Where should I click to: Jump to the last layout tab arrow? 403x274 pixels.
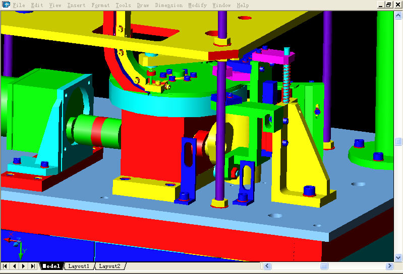pyautogui.click(x=33, y=266)
